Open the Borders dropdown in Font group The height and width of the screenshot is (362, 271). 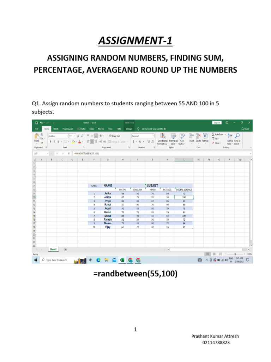tap(69, 141)
